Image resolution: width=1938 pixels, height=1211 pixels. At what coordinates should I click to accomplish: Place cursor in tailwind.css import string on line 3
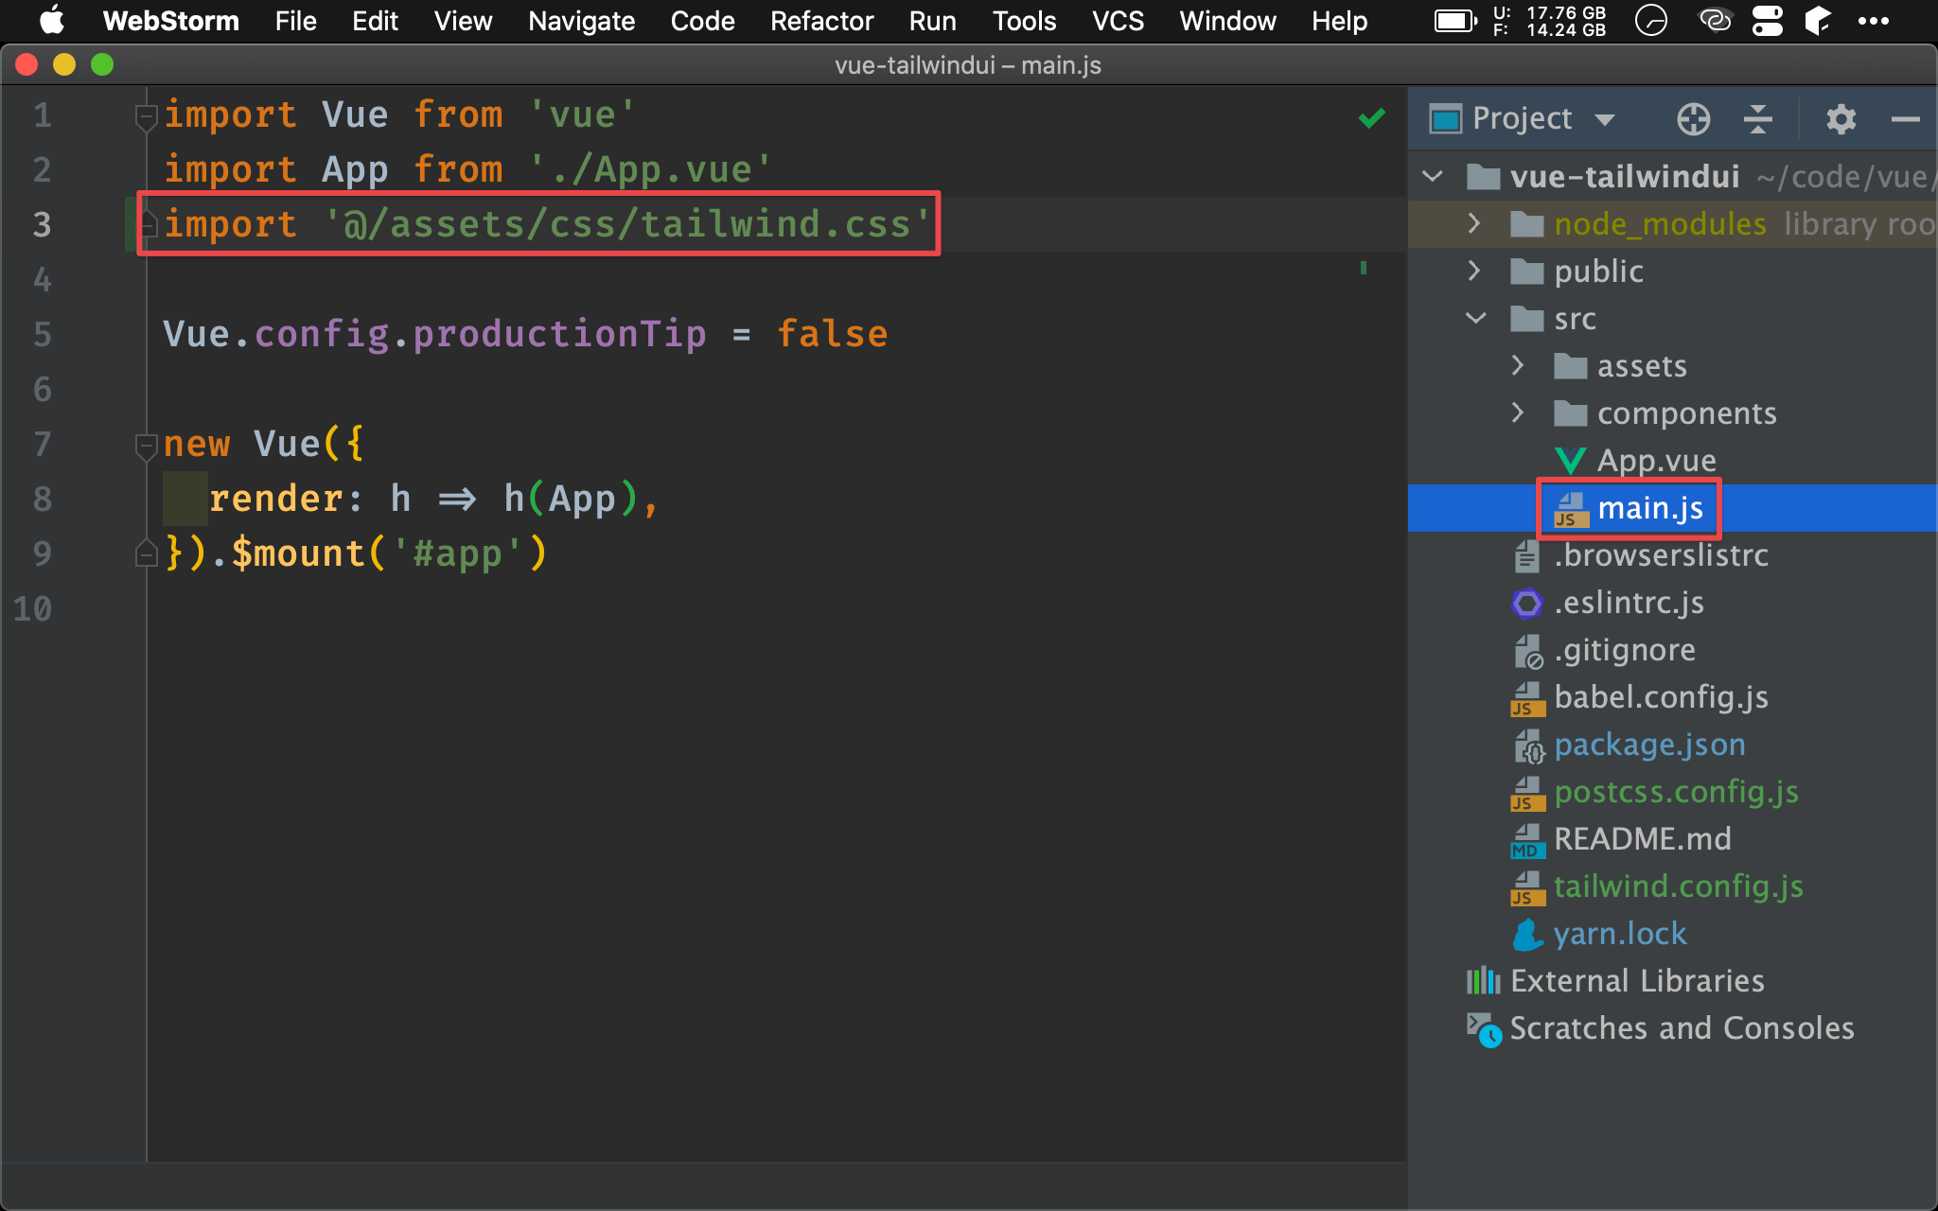(x=628, y=224)
